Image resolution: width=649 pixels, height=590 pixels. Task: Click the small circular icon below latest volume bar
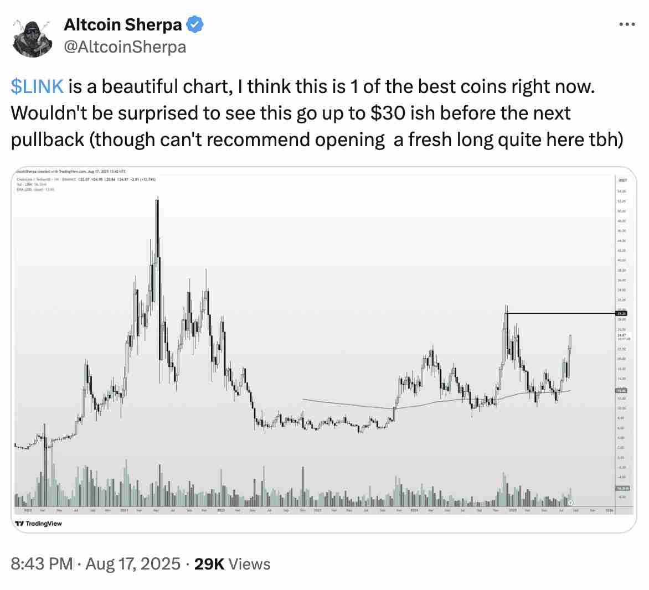[x=570, y=503]
